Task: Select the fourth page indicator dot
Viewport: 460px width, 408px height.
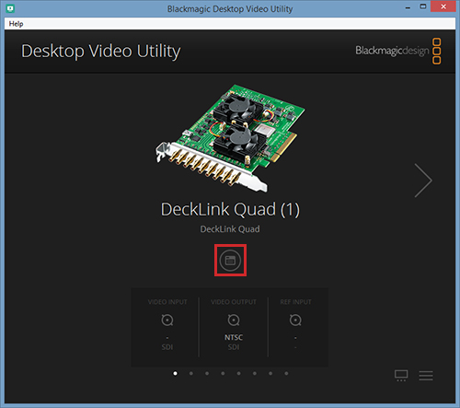Action: click(223, 373)
